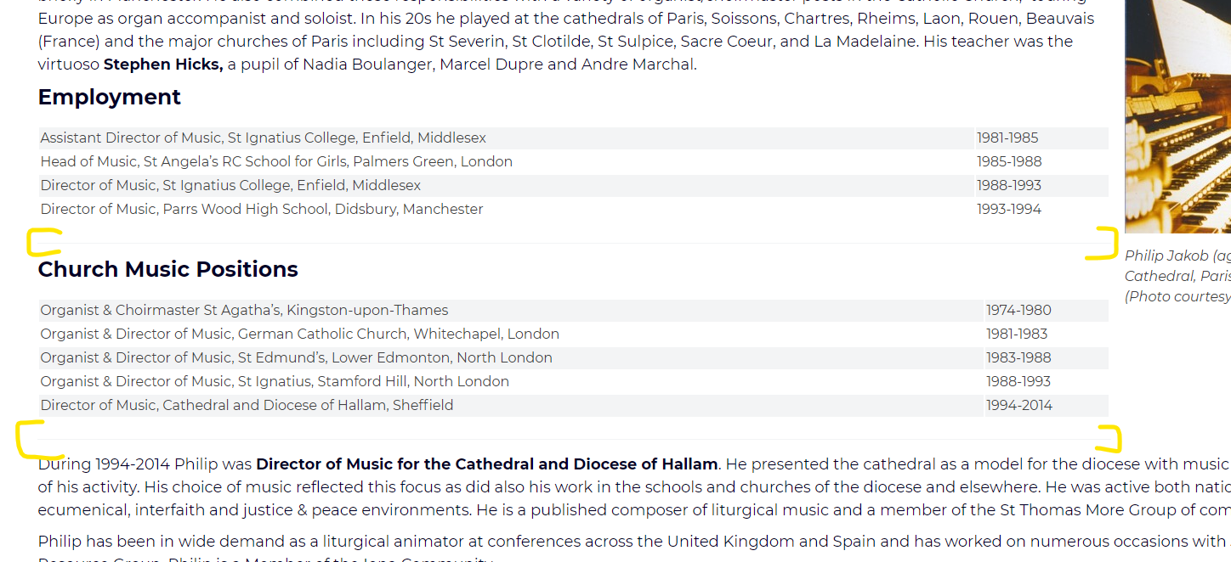Click the paragraph beginning 'Philip has been in wide demand'
This screenshot has width=1231, height=562.
click(x=510, y=542)
